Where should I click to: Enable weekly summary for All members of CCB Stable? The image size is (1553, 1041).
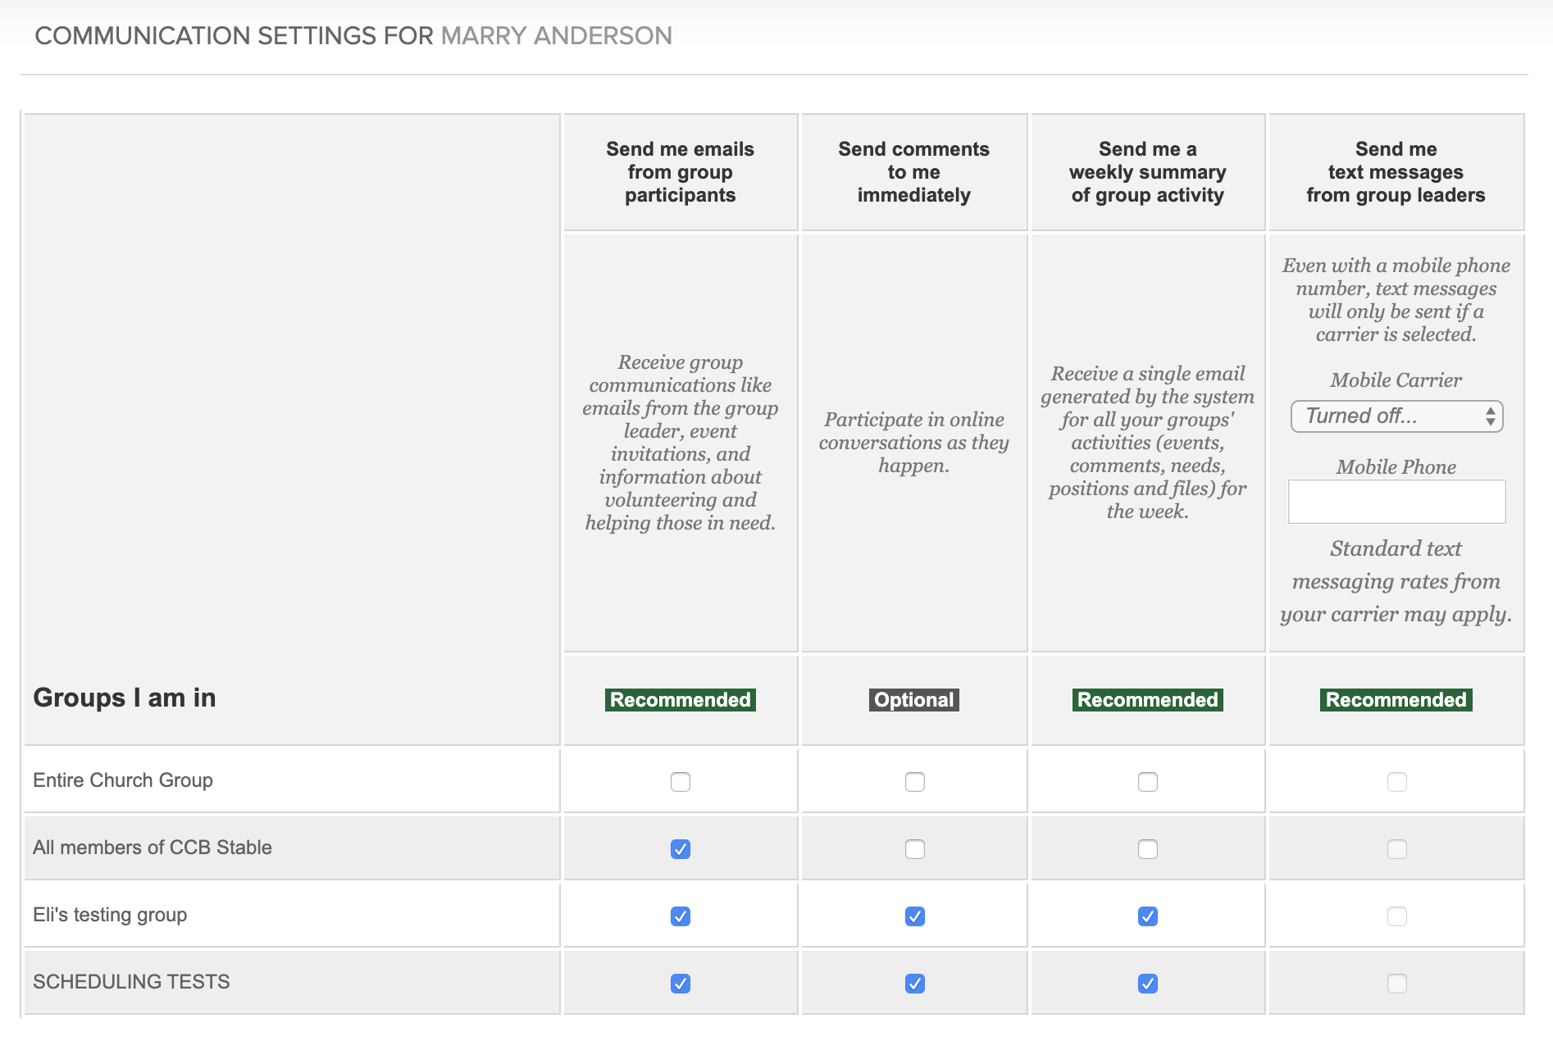pyautogui.click(x=1147, y=849)
